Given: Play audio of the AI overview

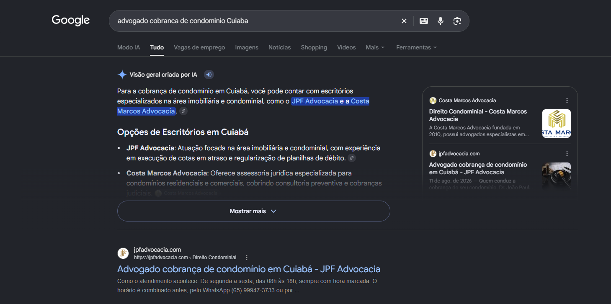Looking at the screenshot, I should point(209,75).
